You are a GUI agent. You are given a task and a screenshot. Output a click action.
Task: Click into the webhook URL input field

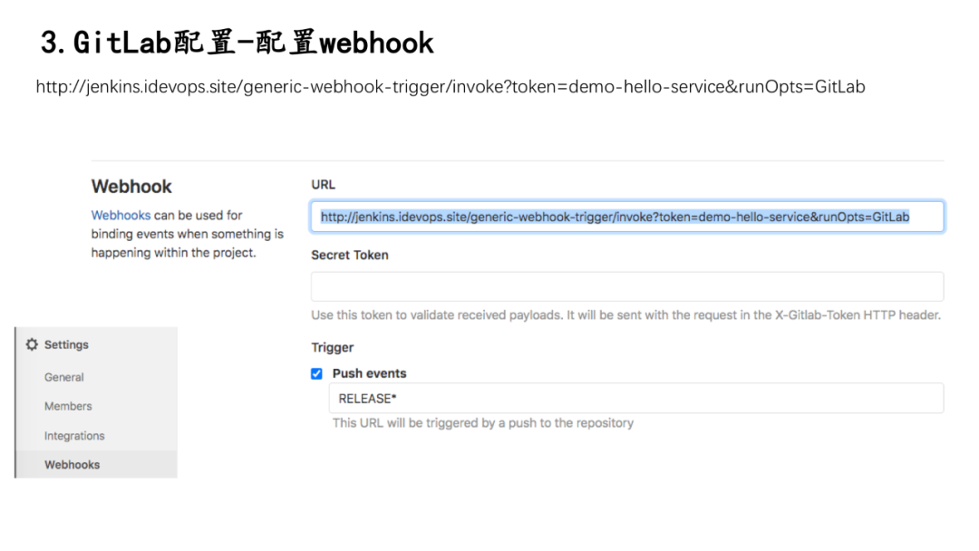coord(626,217)
